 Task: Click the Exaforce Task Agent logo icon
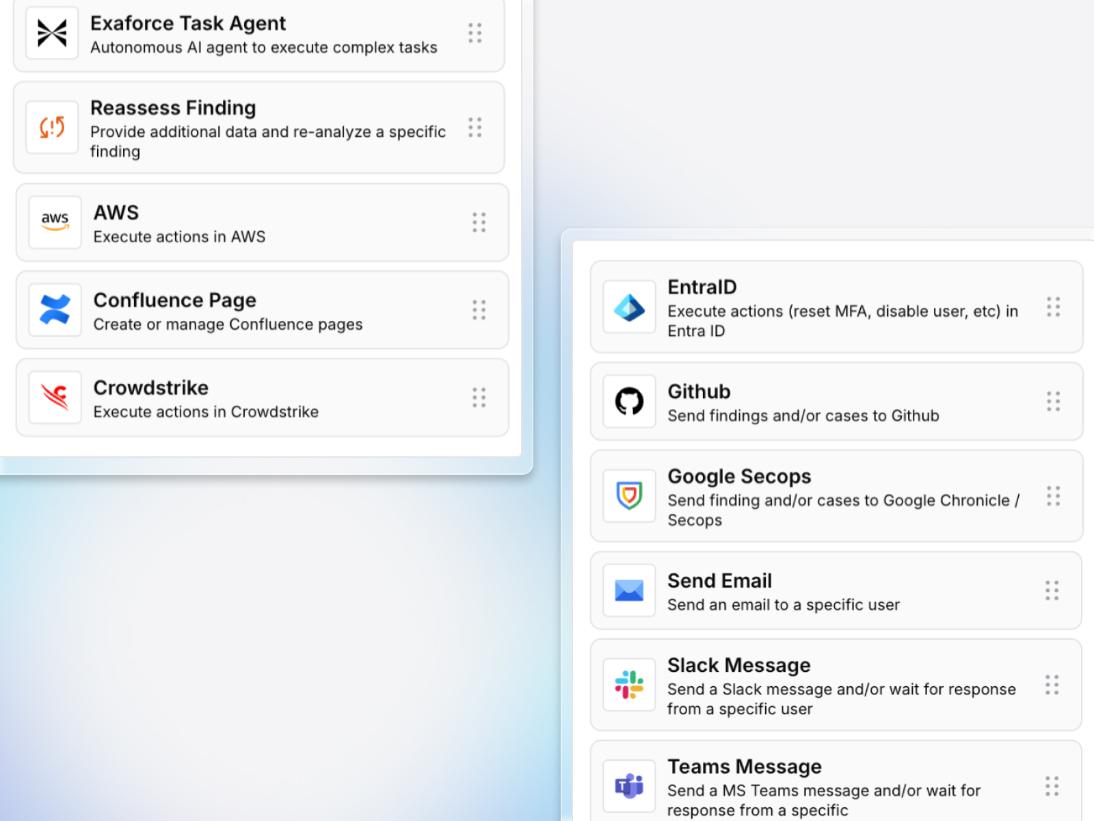(x=52, y=33)
